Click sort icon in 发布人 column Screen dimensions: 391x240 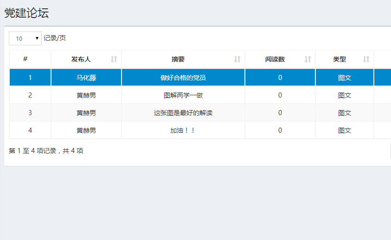click(114, 59)
